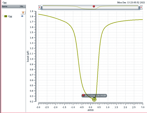Click the tree branch connector beside Cgg
This screenshot has width=147, height=113.
click(x=3, y=16)
